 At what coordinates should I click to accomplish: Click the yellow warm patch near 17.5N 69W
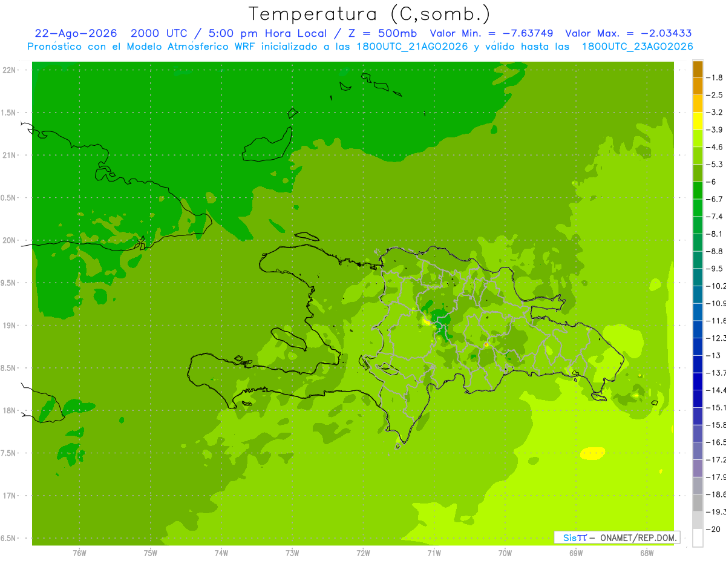592,453
